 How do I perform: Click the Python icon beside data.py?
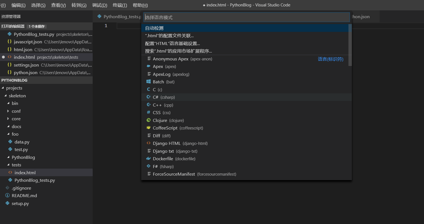10,142
